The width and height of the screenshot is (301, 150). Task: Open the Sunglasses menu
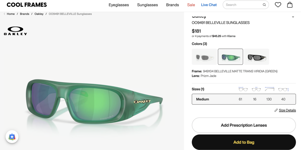[147, 5]
